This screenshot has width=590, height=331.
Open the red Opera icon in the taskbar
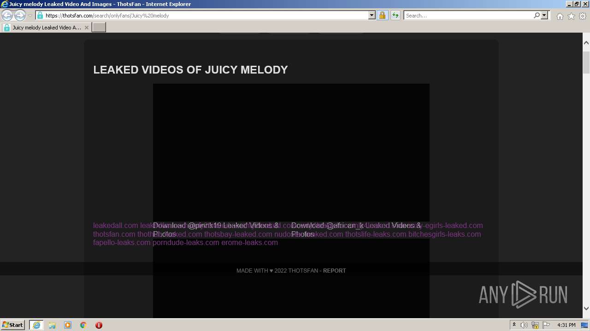[x=99, y=325]
